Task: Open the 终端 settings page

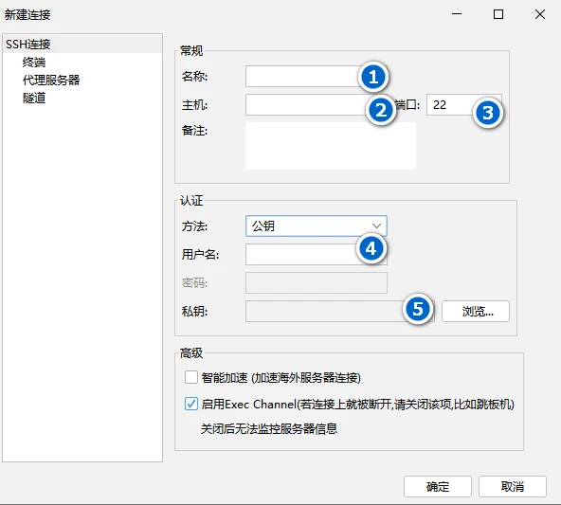Action: [x=34, y=63]
